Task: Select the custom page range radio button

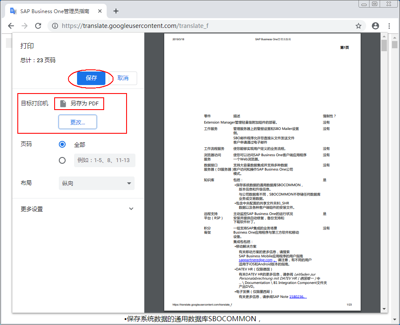Action: [x=62, y=160]
